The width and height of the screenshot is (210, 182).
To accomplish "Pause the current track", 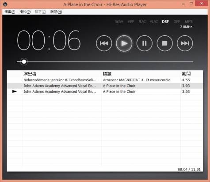I will (x=145, y=43).
